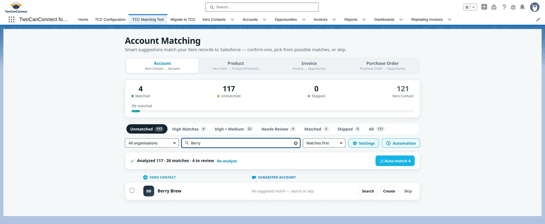Image resolution: width=545 pixels, height=224 pixels.
Task: Go to the Home tab
Action: coord(83,19)
